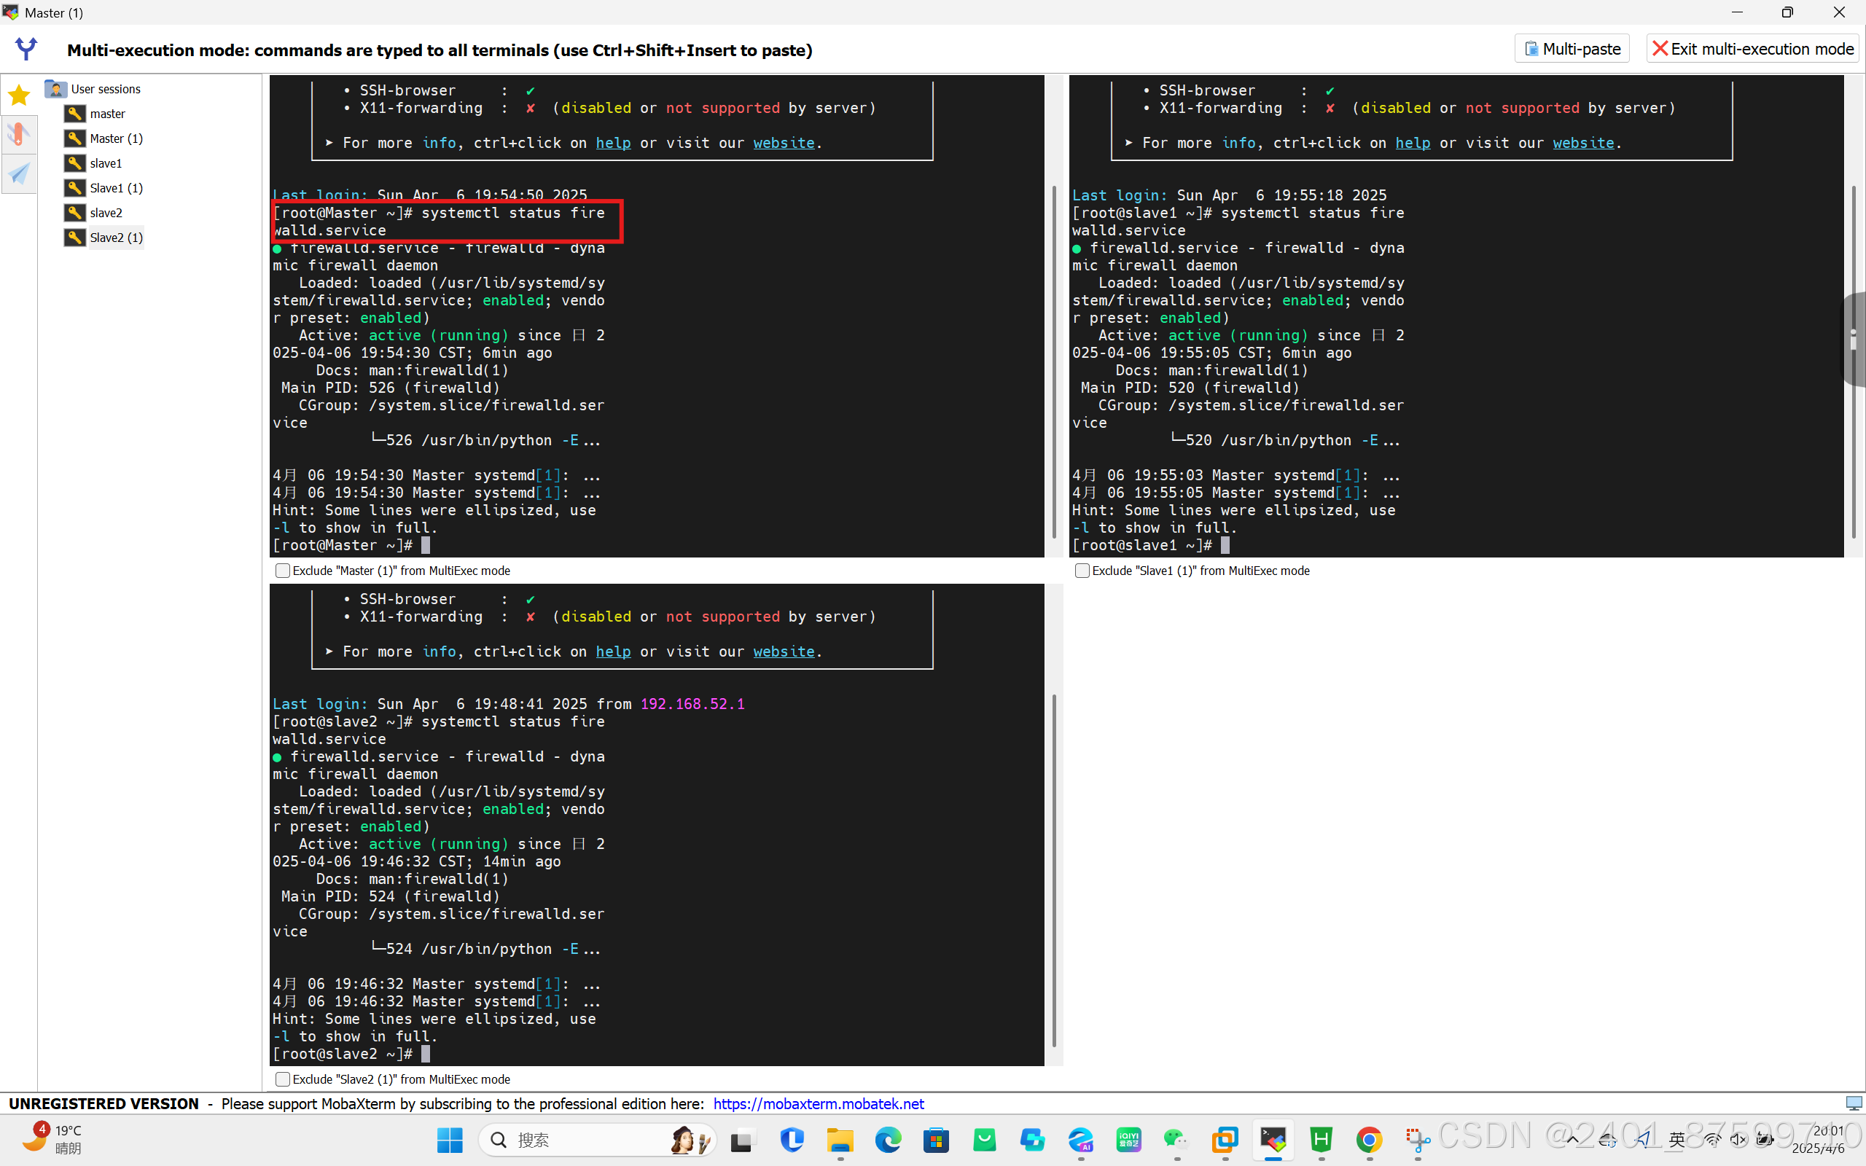Open VMware Workstation from the taskbar
Screen dimensions: 1866x1166
(x=1225, y=1140)
